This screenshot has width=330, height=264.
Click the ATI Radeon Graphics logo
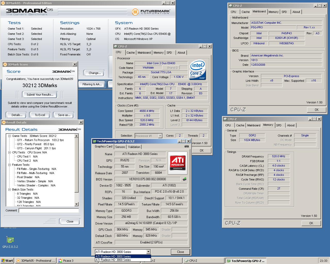click(178, 163)
